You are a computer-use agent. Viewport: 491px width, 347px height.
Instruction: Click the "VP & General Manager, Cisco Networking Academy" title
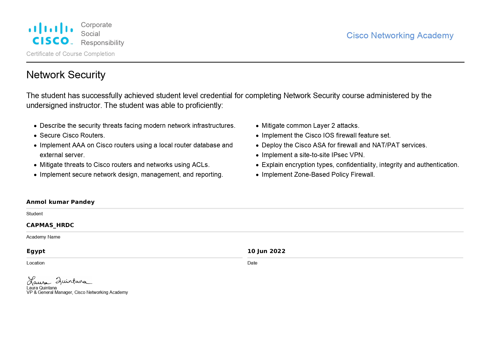click(77, 292)
